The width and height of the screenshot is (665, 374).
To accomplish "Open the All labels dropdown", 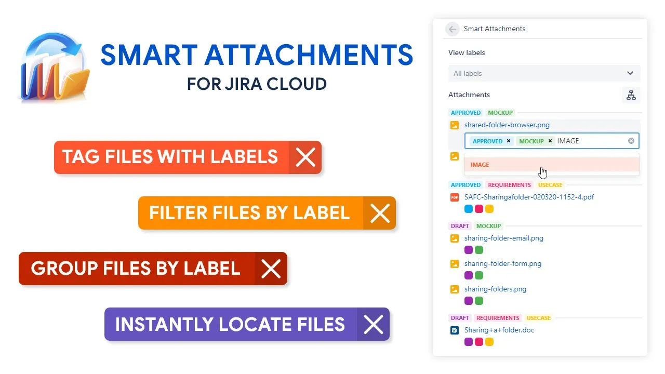I will (x=544, y=73).
